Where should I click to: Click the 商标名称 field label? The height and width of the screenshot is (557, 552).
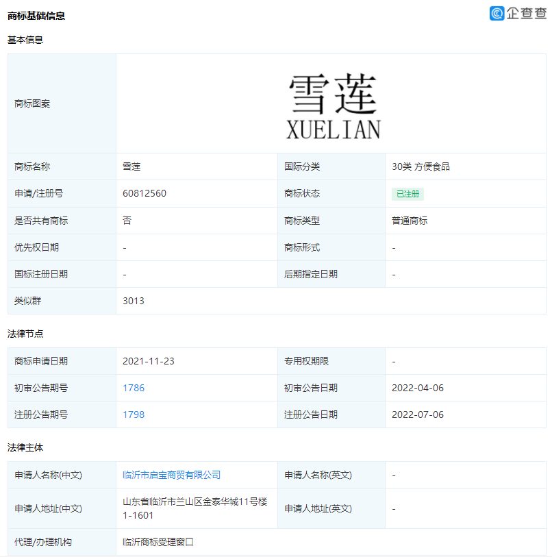(x=32, y=166)
